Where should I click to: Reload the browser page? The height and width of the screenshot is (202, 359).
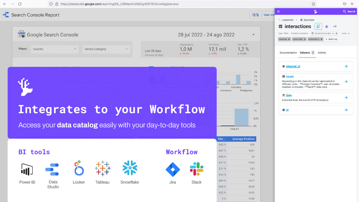(x=20, y=4)
